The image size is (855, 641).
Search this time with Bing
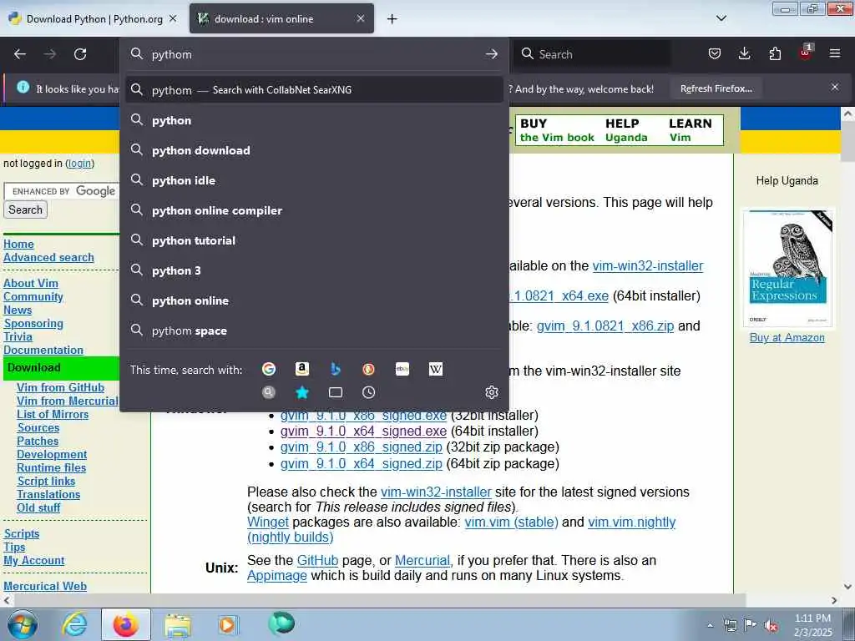(x=336, y=369)
